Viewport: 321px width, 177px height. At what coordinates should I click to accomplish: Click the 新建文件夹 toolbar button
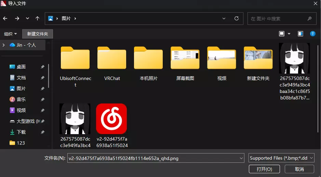coord(38,34)
